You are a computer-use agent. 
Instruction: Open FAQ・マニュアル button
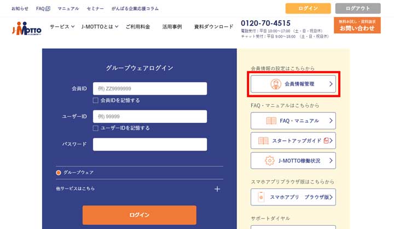click(x=293, y=121)
